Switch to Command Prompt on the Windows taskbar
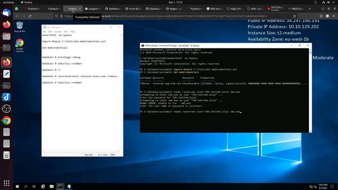Image resolution: width=338 pixels, height=190 pixels. (x=60, y=186)
